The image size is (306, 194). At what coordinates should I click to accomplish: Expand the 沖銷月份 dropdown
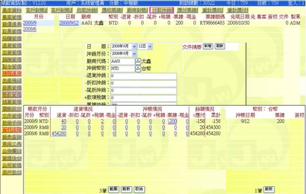[x=123, y=53]
